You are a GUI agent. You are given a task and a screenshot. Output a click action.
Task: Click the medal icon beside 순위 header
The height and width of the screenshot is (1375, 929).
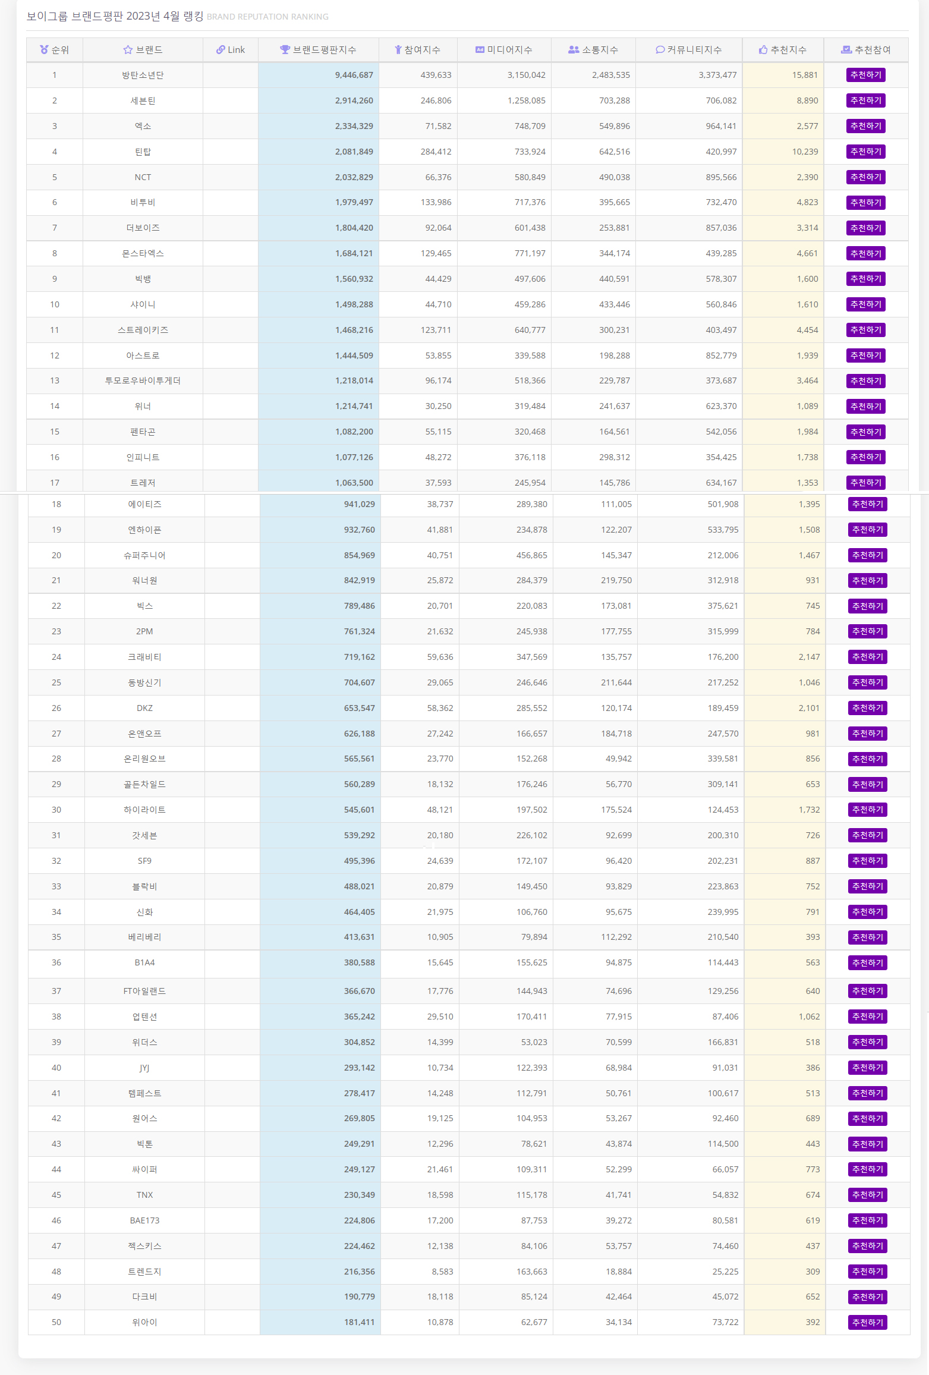(x=44, y=50)
